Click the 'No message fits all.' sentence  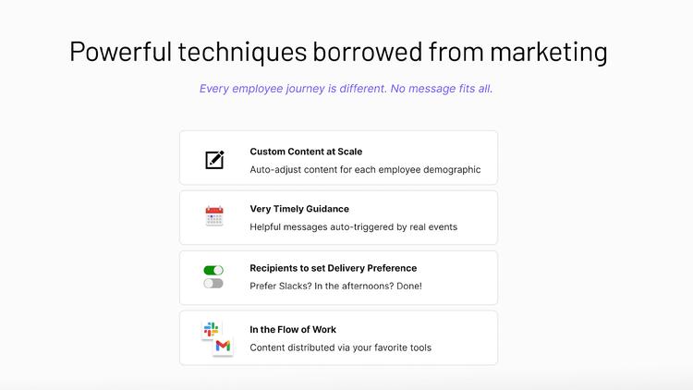[442, 89]
